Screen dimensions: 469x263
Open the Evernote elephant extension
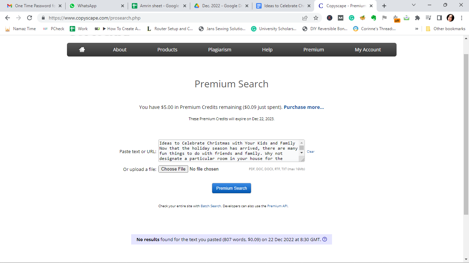(x=374, y=18)
